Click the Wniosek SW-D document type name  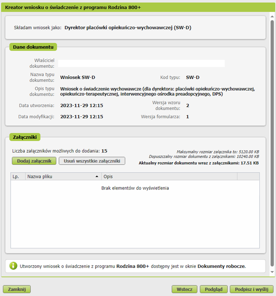pyautogui.click(x=78, y=78)
